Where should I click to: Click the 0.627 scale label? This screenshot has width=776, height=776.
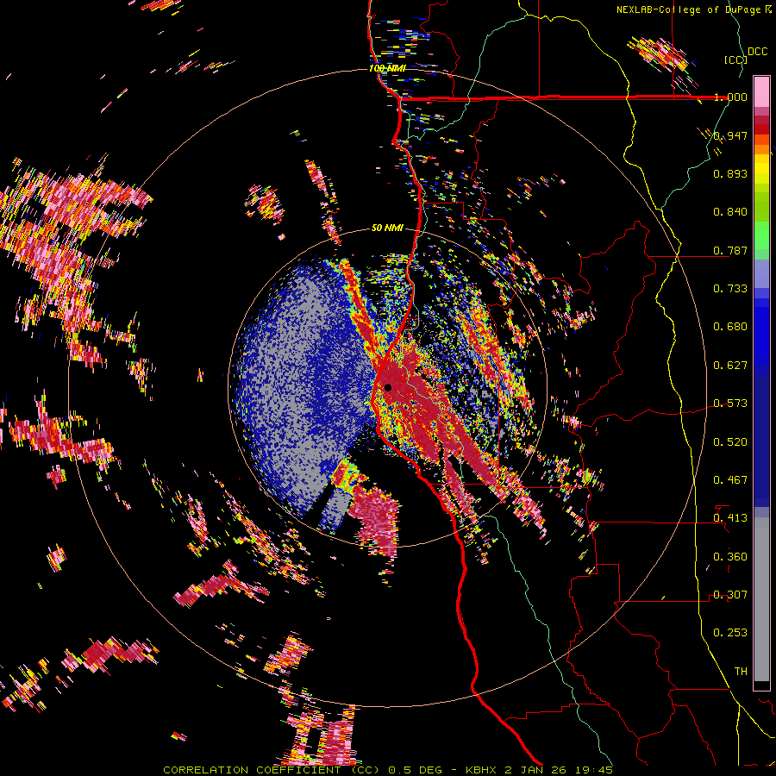(x=730, y=366)
